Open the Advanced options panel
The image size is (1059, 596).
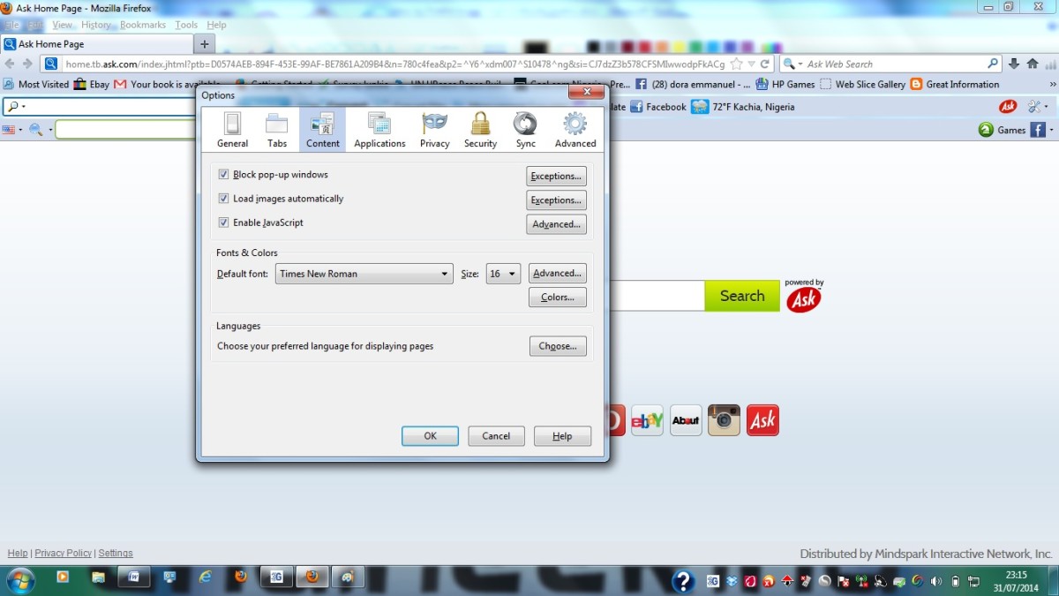pyautogui.click(x=575, y=129)
